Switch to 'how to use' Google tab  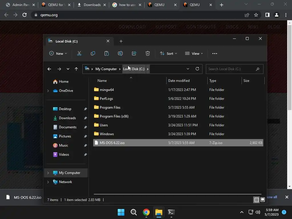(x=127, y=5)
